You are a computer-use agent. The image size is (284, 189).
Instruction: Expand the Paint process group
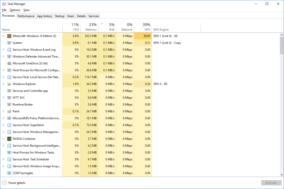(3, 111)
